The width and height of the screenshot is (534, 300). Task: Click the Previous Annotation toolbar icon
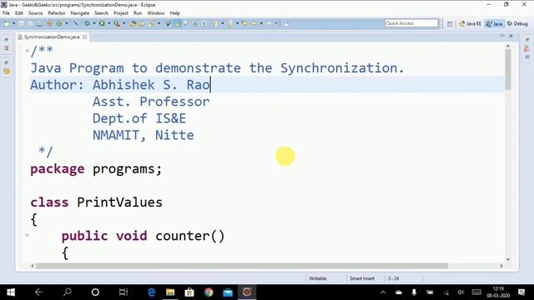[229, 23]
